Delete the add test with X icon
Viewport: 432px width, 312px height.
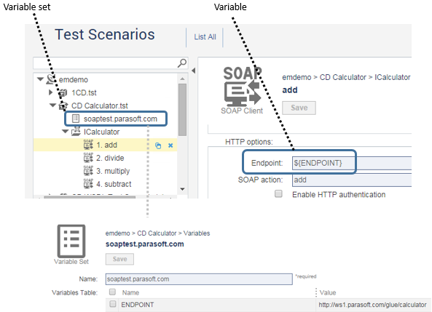170,145
